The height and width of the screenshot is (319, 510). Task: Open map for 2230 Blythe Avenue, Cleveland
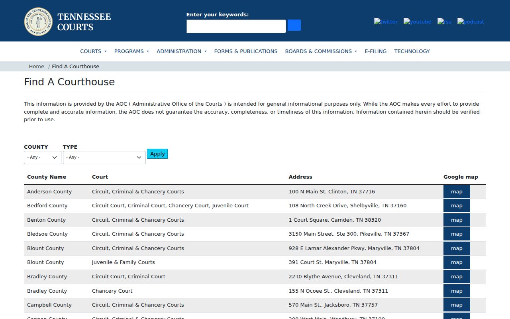click(x=457, y=277)
